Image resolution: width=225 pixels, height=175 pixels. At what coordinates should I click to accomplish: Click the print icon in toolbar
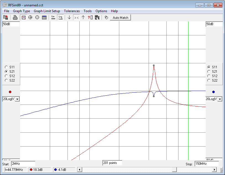click(15, 17)
